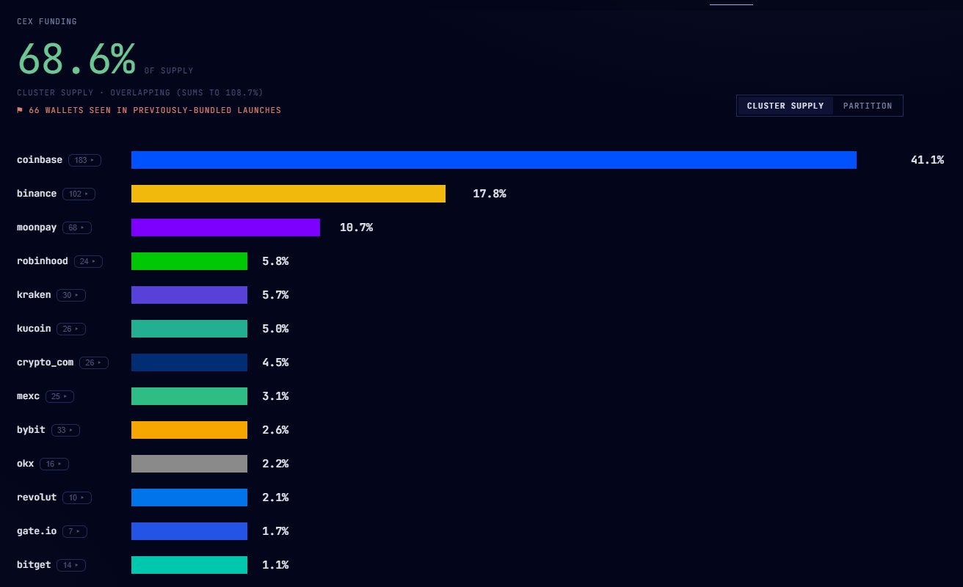This screenshot has height=587, width=963.
Task: Click the bitget exchange label
Action: (x=34, y=565)
